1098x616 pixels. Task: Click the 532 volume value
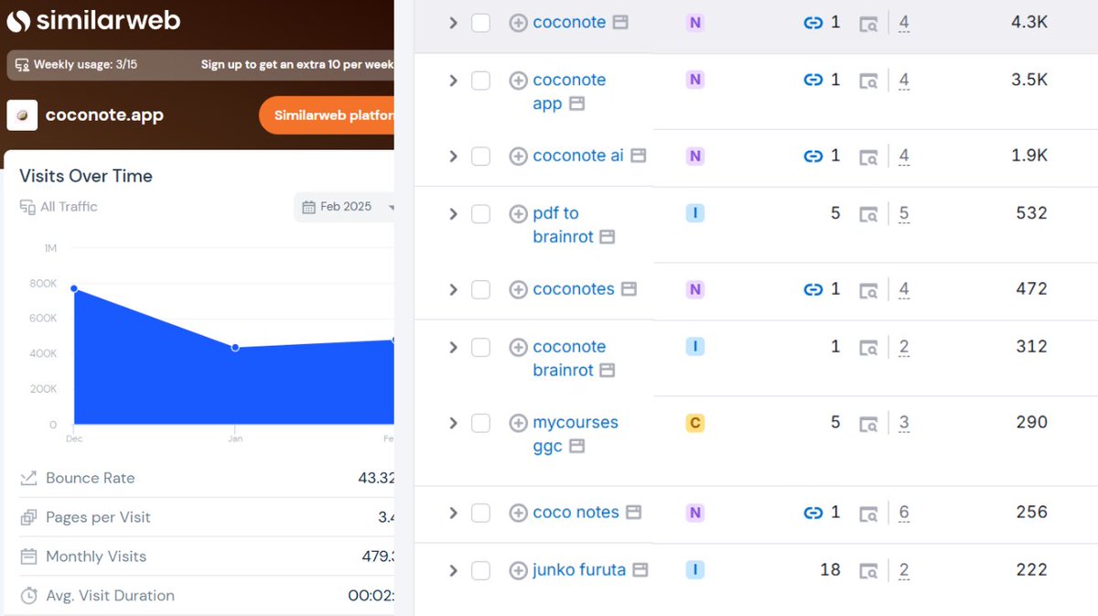click(x=1031, y=213)
